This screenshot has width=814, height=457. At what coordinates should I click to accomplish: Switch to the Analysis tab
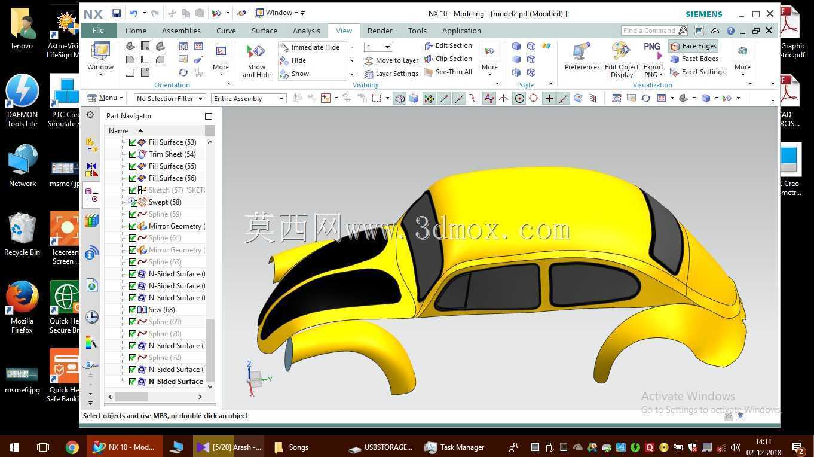tap(307, 31)
